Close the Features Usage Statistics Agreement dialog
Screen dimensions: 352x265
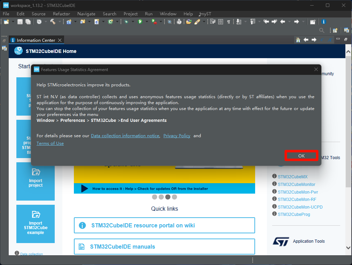coord(316,69)
